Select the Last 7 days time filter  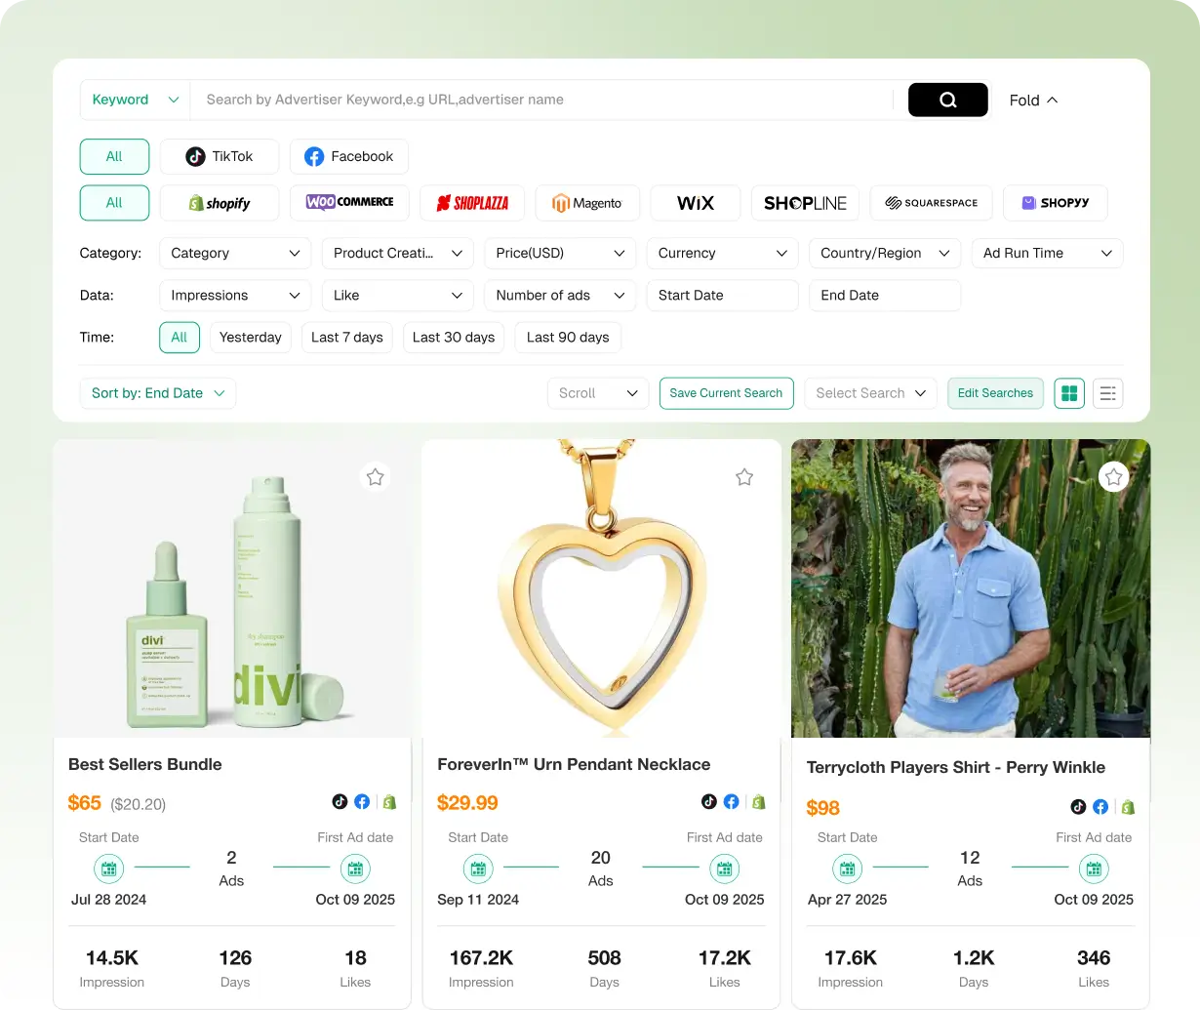346,337
